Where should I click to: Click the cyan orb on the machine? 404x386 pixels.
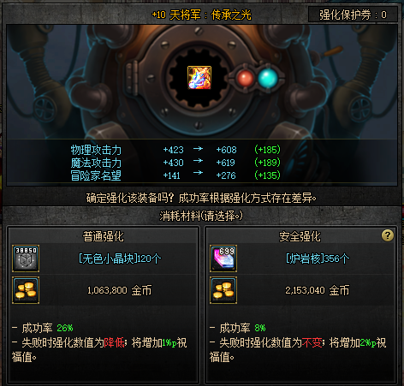coord(268,78)
